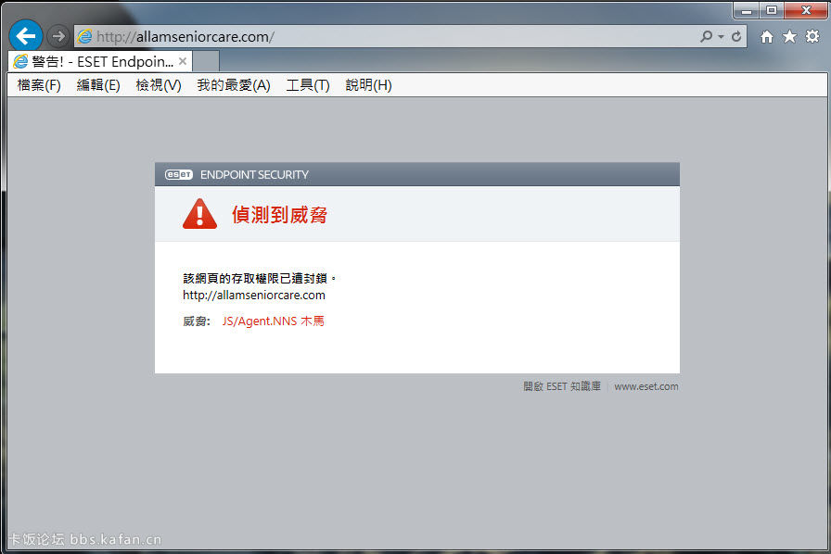
Task: Click the forward navigation arrow
Action: pyautogui.click(x=58, y=36)
